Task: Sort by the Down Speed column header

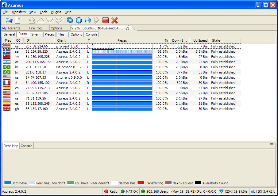Action: click(180, 40)
